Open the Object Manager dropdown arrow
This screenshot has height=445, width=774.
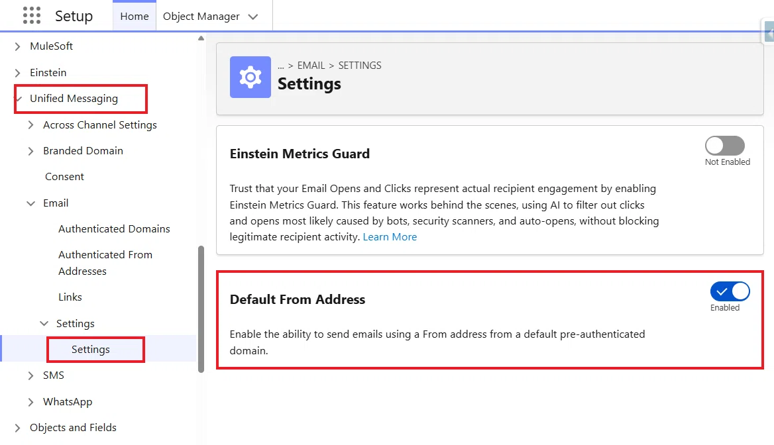253,17
